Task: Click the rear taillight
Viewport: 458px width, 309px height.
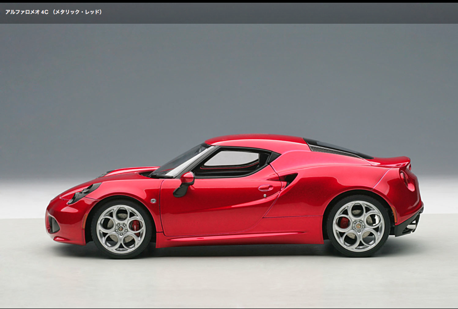Action: click(x=406, y=178)
